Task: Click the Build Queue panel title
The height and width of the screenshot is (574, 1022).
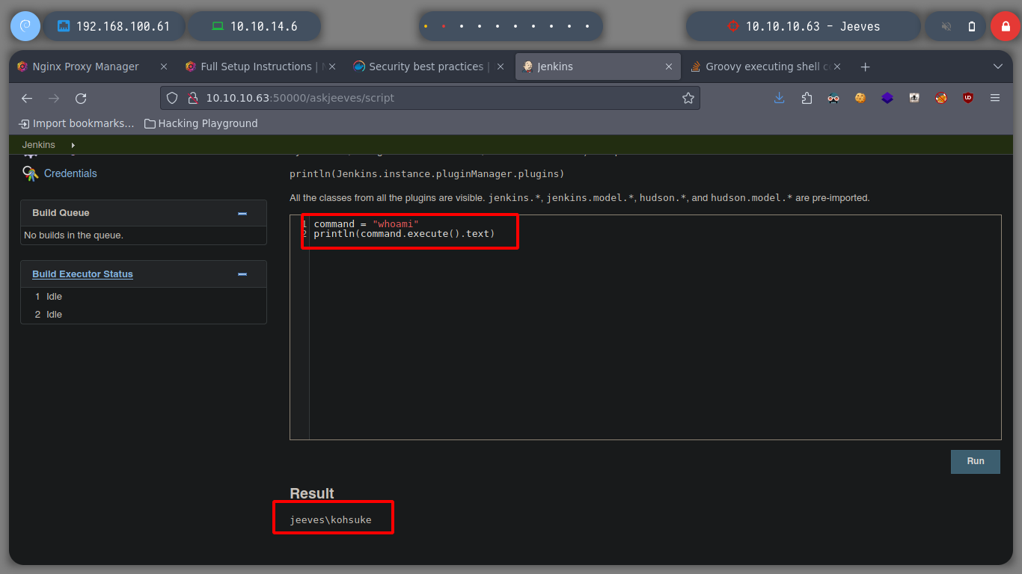Action: coord(61,213)
